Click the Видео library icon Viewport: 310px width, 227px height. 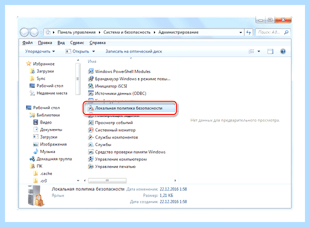tap(35, 122)
